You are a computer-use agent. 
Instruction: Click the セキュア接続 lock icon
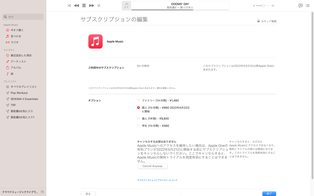click(x=258, y=21)
